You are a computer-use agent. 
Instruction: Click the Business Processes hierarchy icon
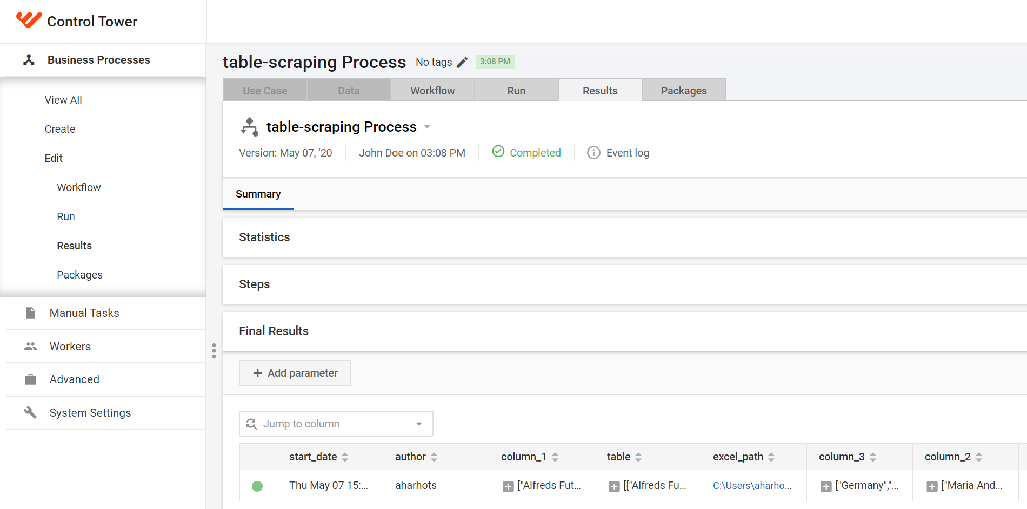29,60
